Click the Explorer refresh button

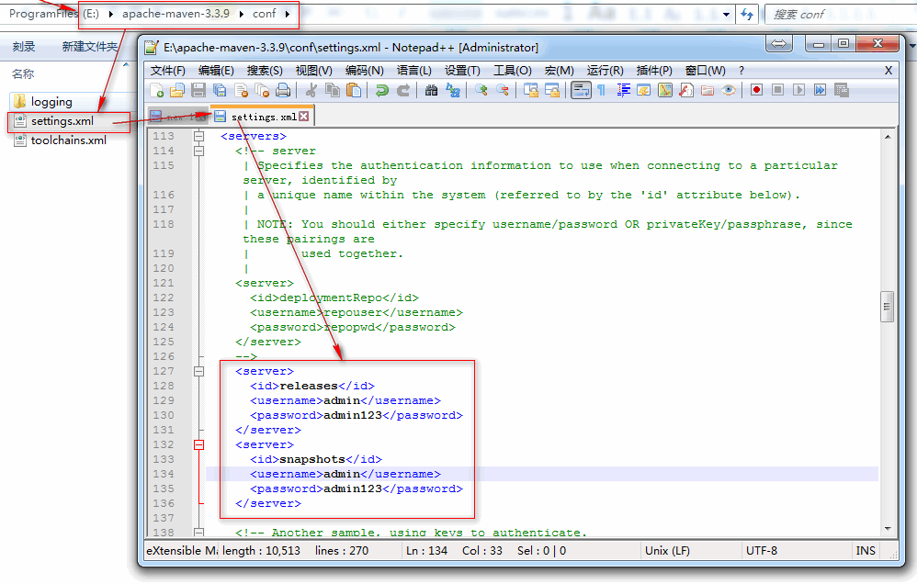(x=747, y=15)
